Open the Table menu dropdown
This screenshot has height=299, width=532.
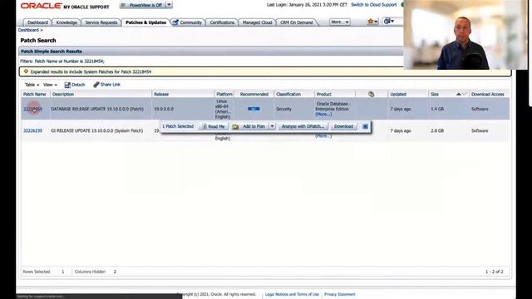click(x=32, y=85)
